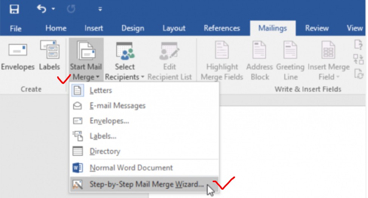Choose Normal Word Document menu item
Viewport: 368px width, 198px height.
[144, 168]
